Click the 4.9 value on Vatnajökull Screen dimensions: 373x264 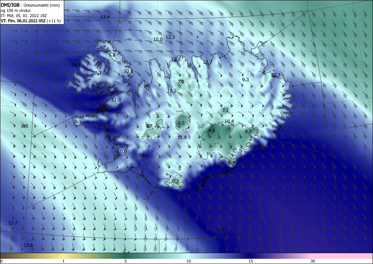point(211,131)
